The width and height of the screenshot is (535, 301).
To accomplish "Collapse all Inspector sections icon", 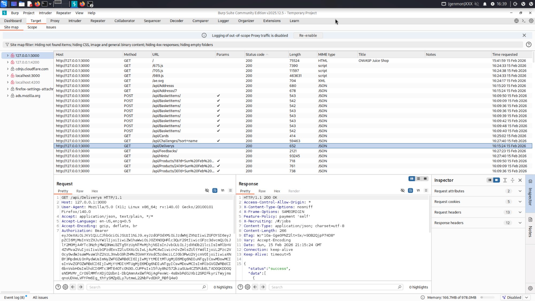I will point(513,180).
